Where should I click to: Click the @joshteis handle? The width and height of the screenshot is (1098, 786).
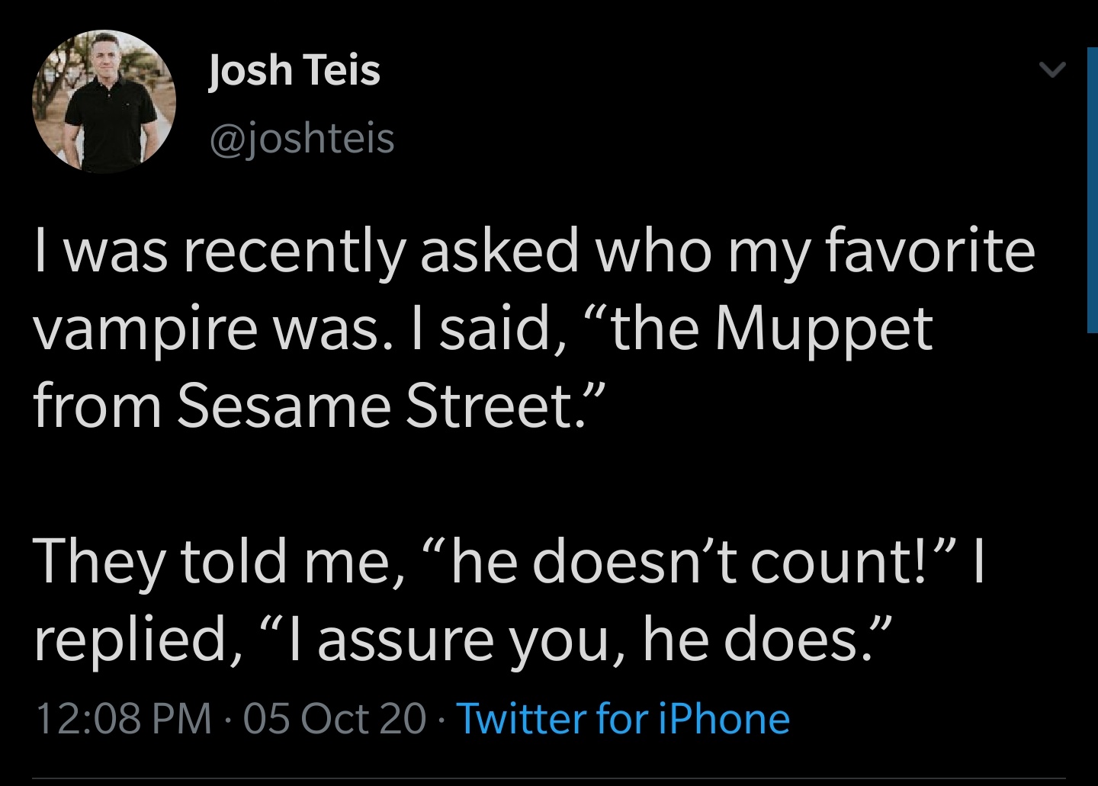pyautogui.click(x=301, y=139)
